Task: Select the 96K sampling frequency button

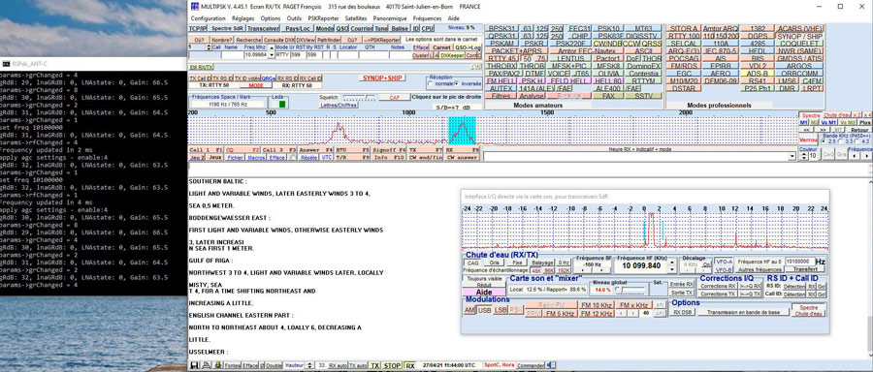Action: click(x=549, y=270)
